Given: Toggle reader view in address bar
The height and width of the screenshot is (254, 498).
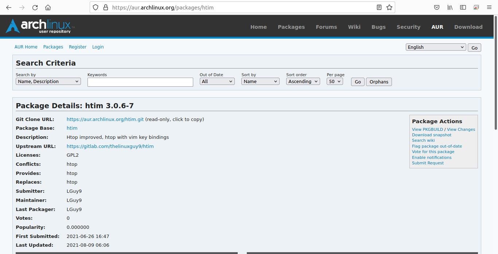Looking at the screenshot, I should [379, 7].
